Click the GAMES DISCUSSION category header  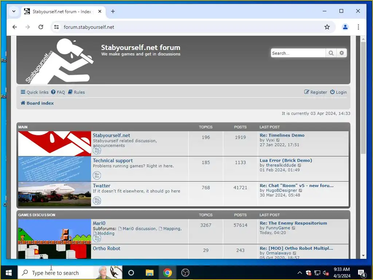click(x=37, y=215)
